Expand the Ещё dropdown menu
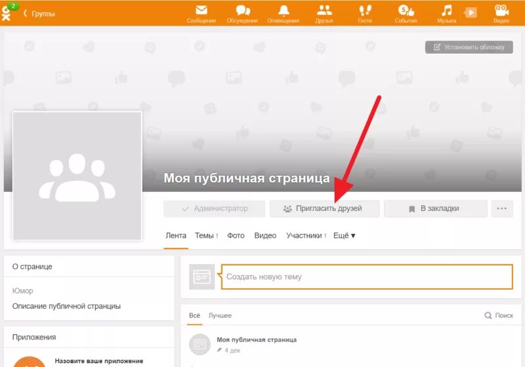 point(344,236)
